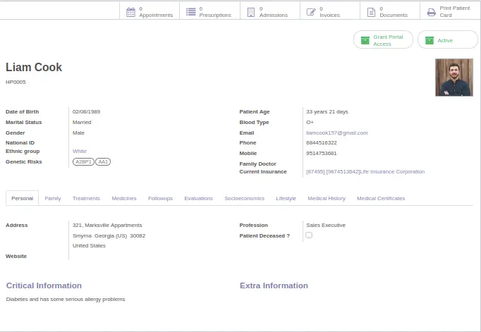
Task: Open the Treatments tab
Action: [x=86, y=199]
